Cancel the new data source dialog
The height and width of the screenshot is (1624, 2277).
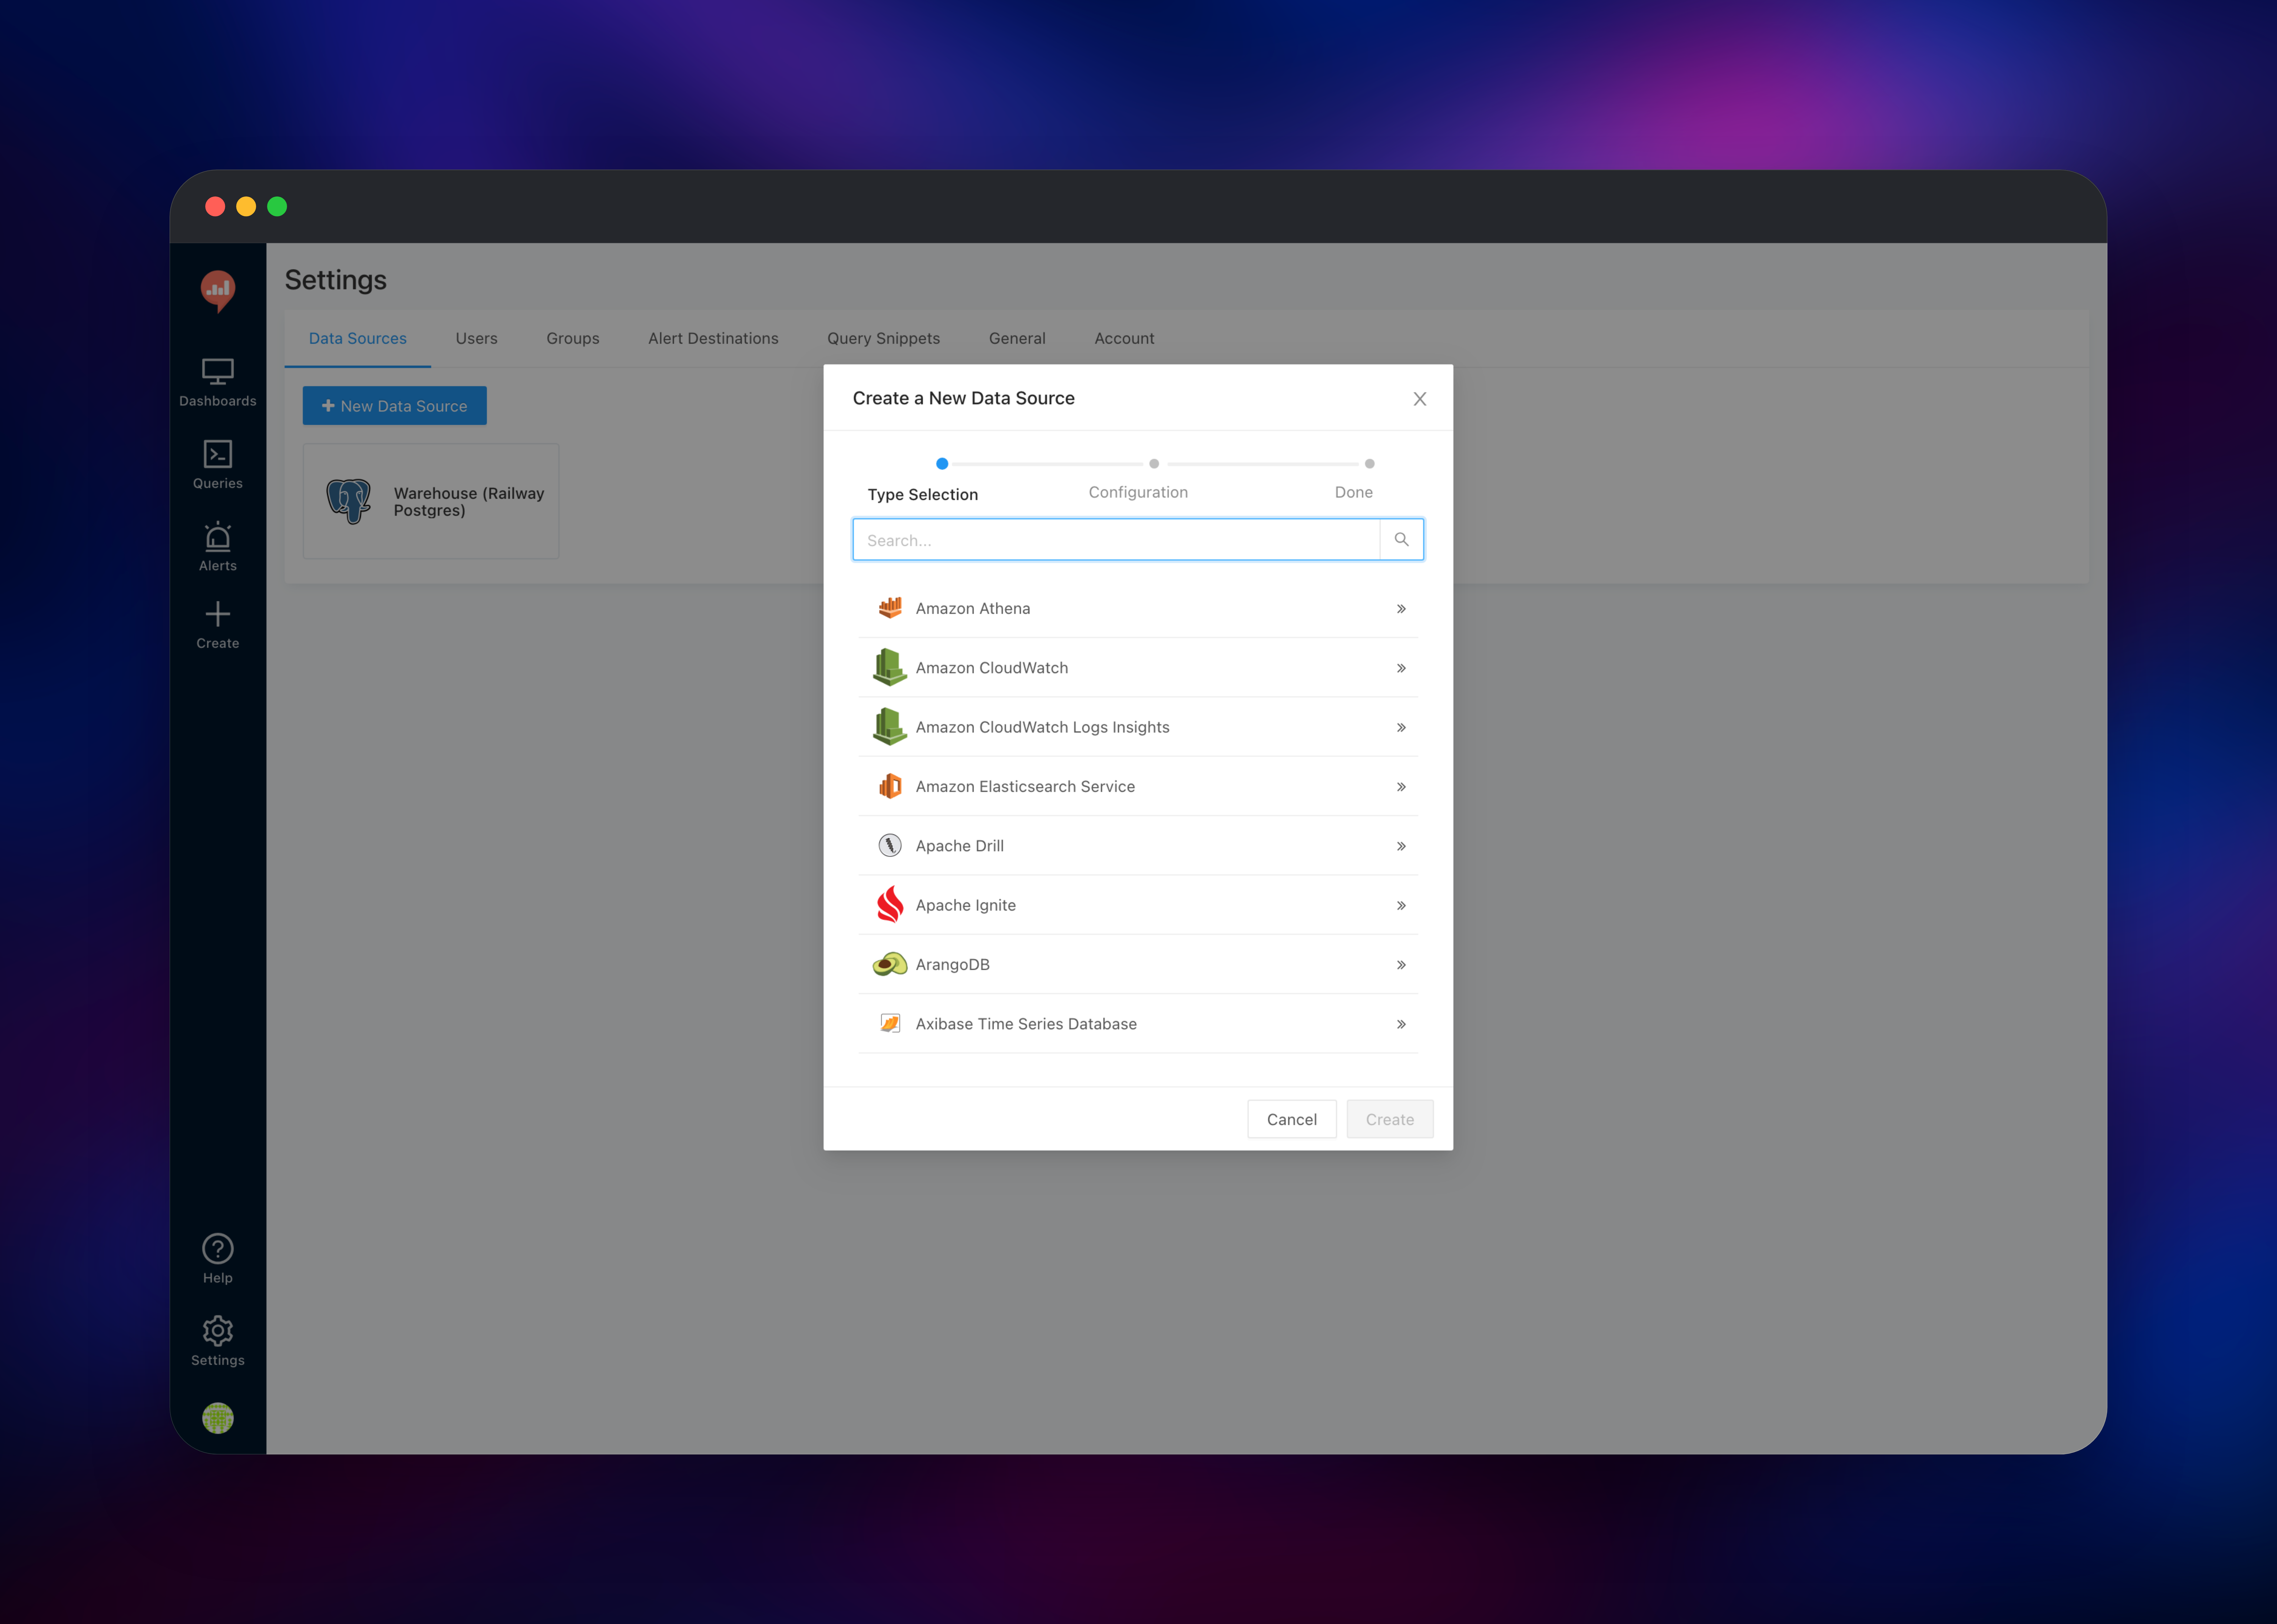[1292, 1119]
